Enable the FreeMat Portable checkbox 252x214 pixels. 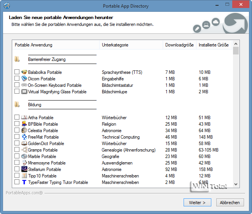coord(17,137)
